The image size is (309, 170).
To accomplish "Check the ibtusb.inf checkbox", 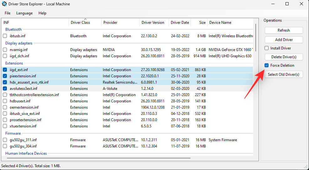I will pos(5,36).
